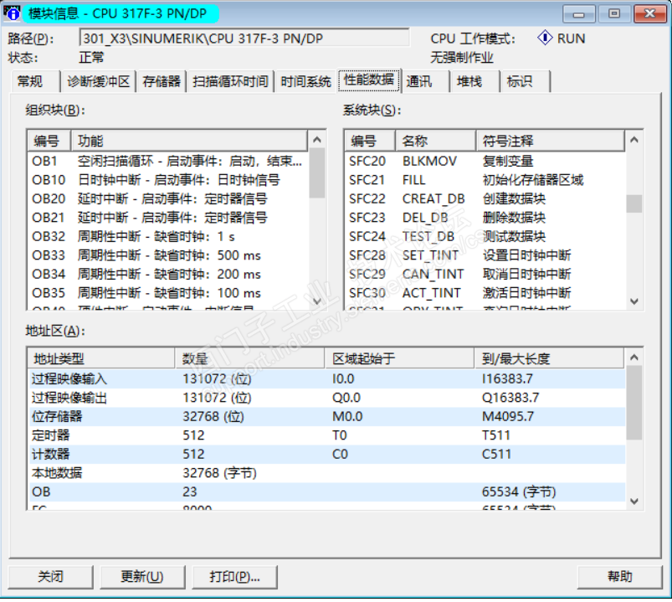This screenshot has height=602, width=672.
Task: Select the OB1 row
Action: [x=168, y=162]
